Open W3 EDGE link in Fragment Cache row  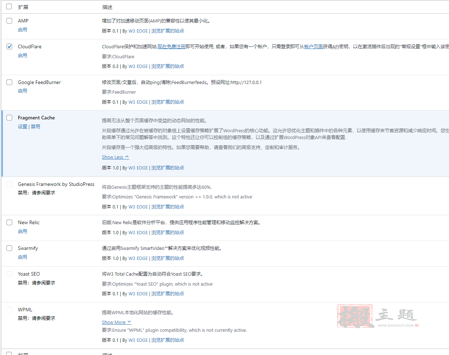click(138, 168)
